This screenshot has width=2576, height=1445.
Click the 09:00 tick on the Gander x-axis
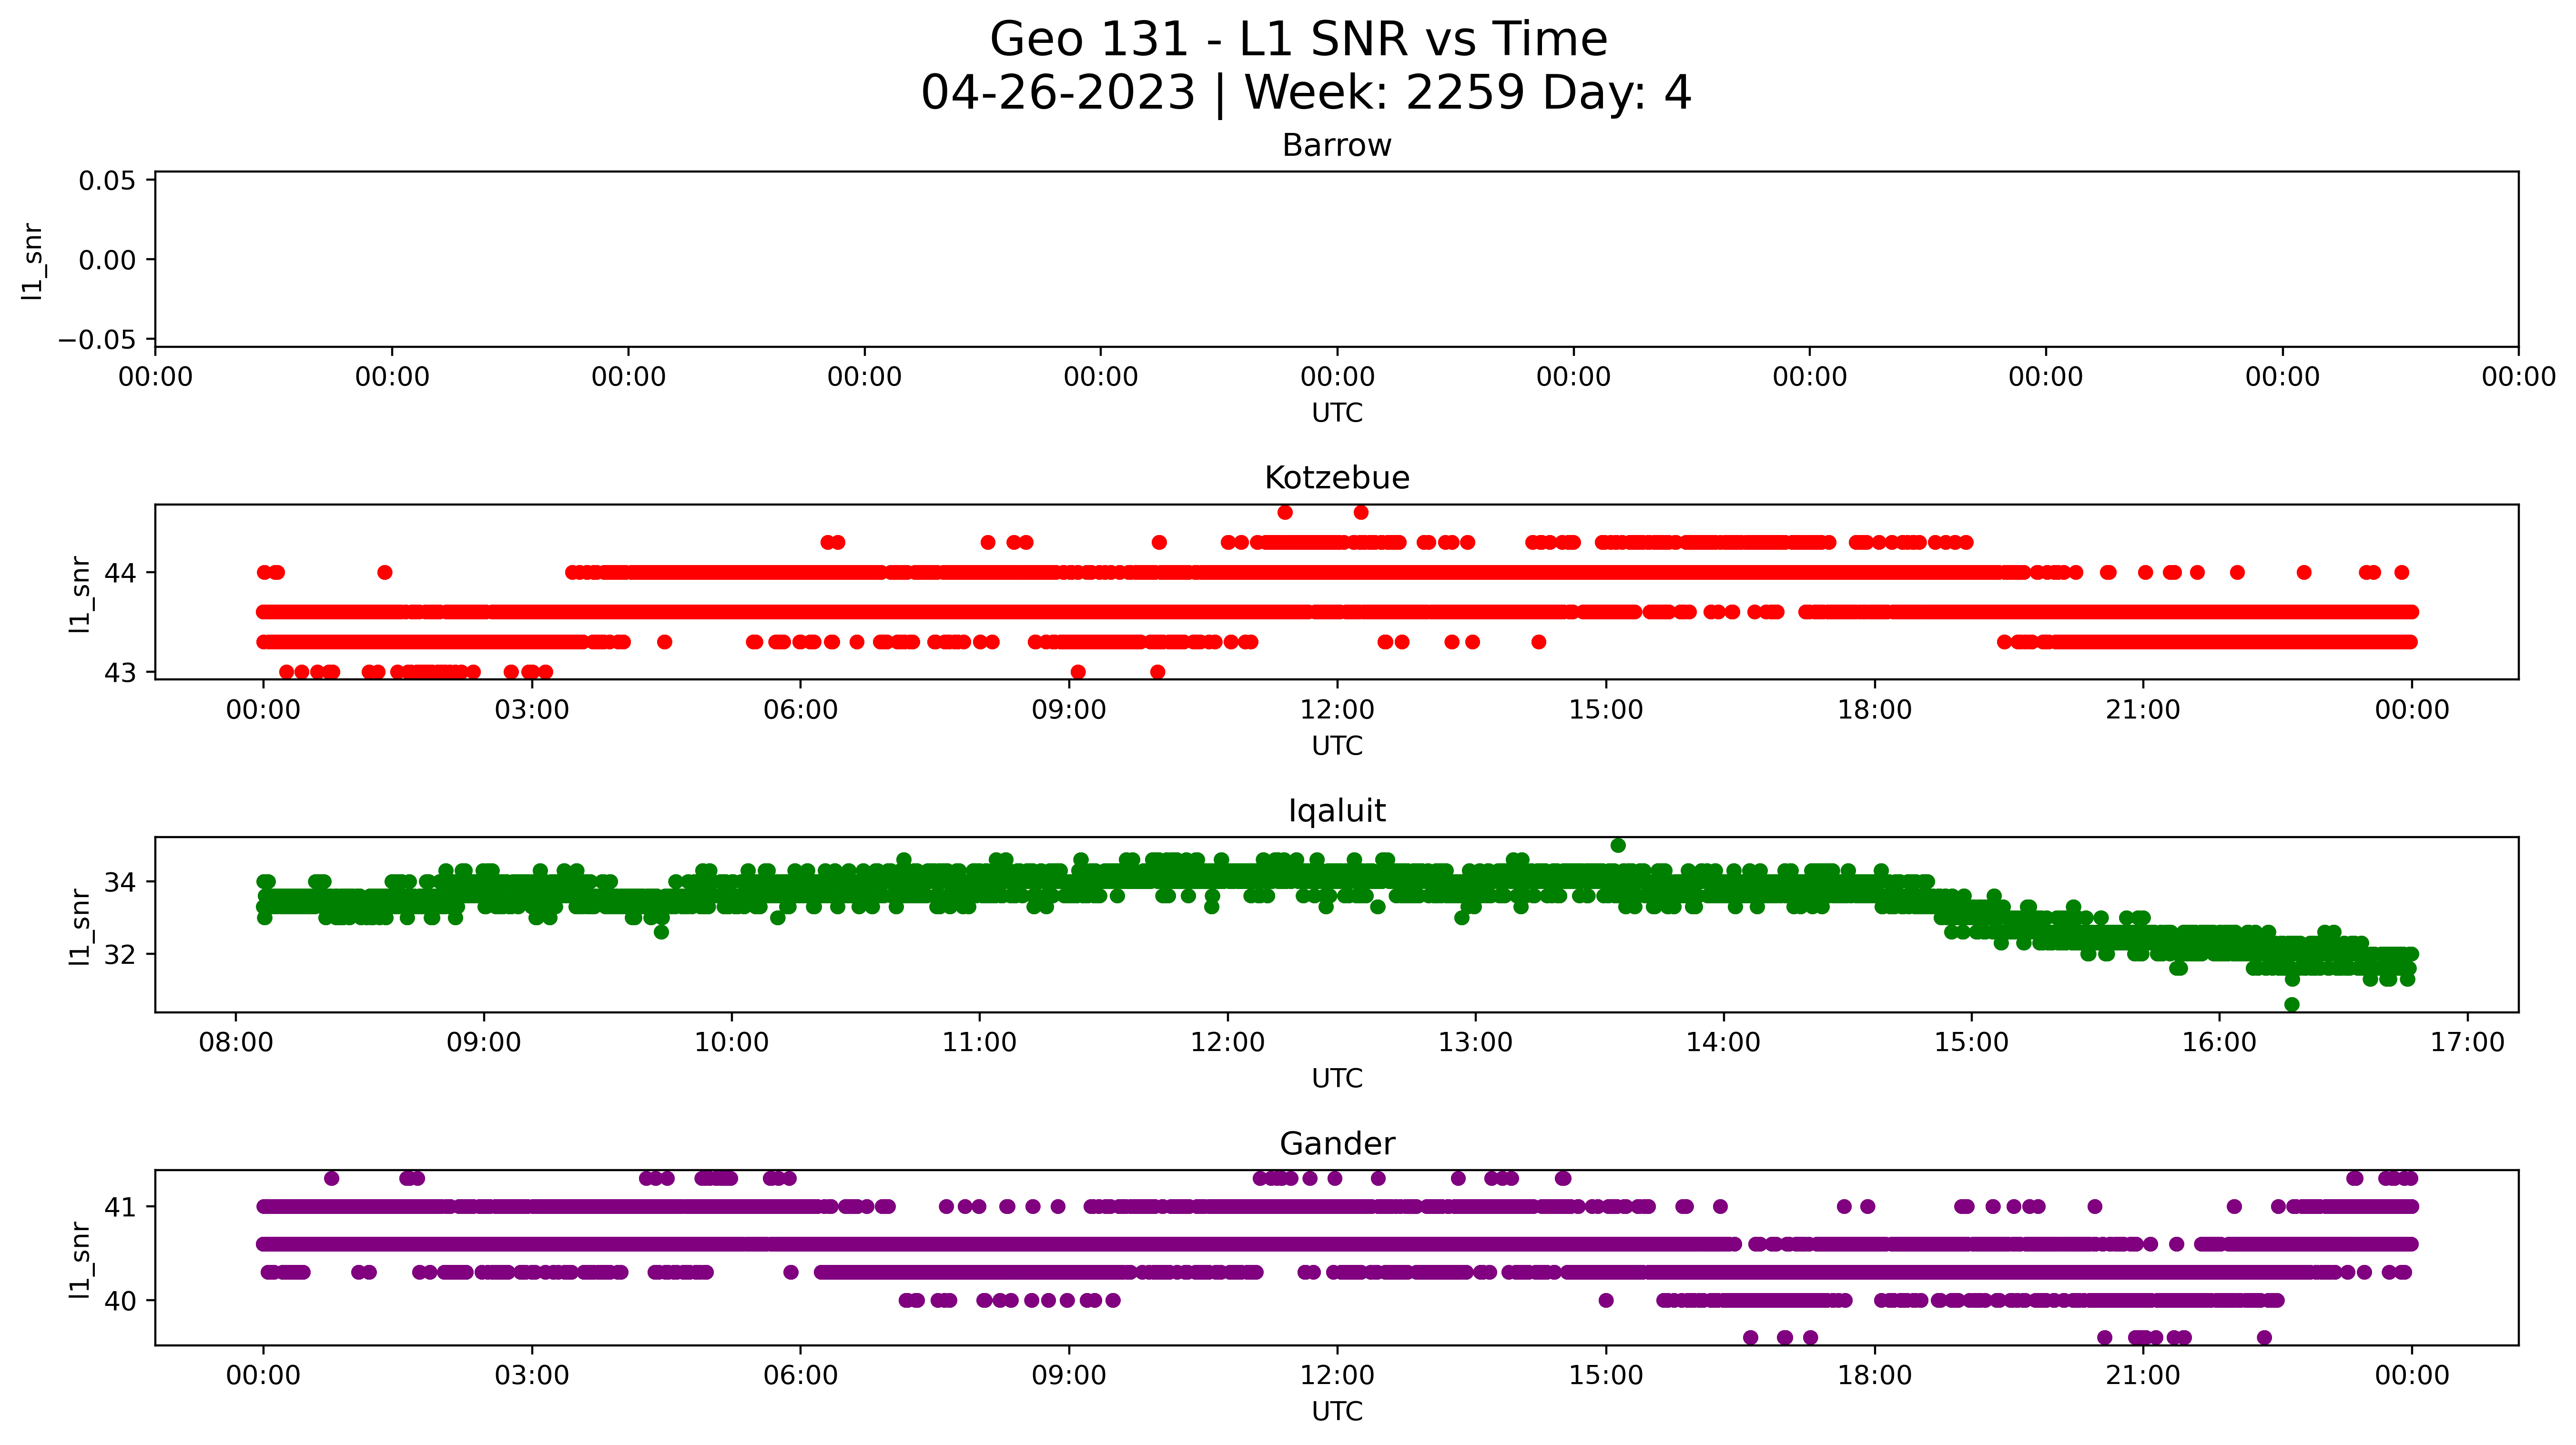(1069, 1375)
